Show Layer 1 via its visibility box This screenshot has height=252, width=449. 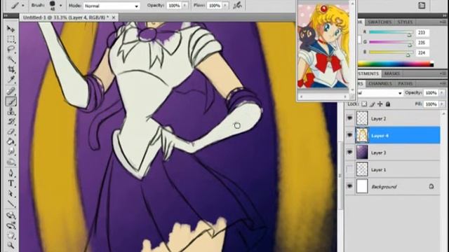pos(349,169)
